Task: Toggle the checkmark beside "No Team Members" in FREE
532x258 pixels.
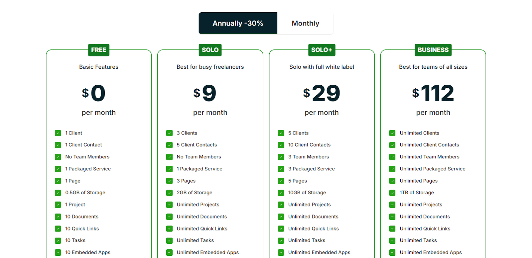Action: 58,157
